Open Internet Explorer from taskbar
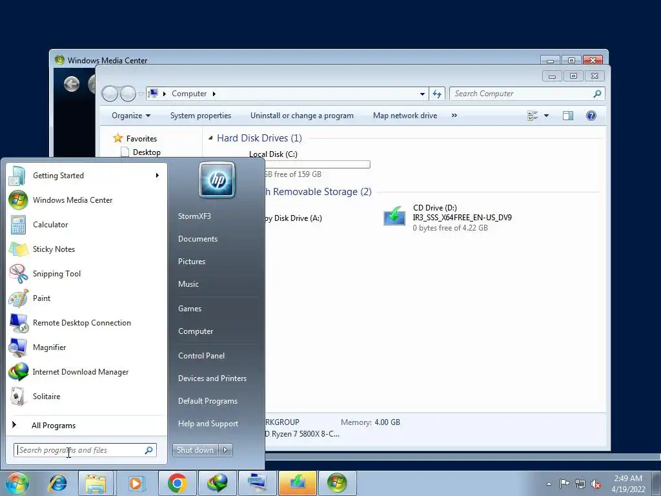This screenshot has width=661, height=496. point(57,483)
